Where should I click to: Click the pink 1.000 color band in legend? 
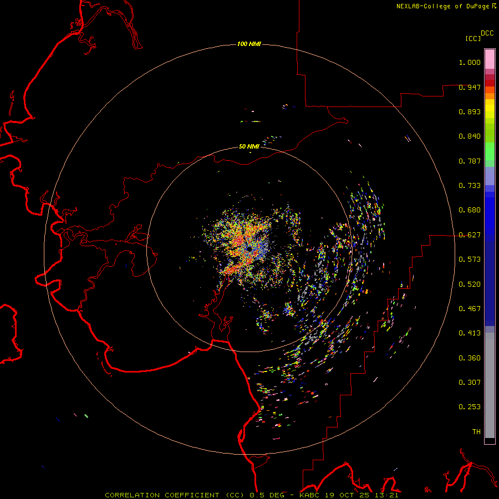click(490, 59)
